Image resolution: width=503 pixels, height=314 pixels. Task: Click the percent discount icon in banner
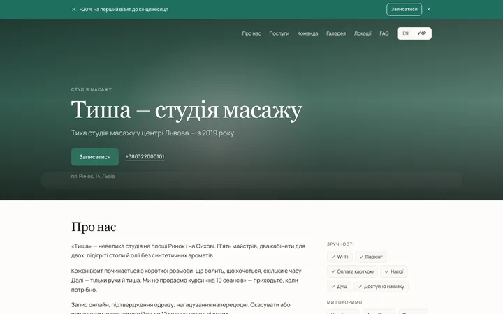(74, 10)
